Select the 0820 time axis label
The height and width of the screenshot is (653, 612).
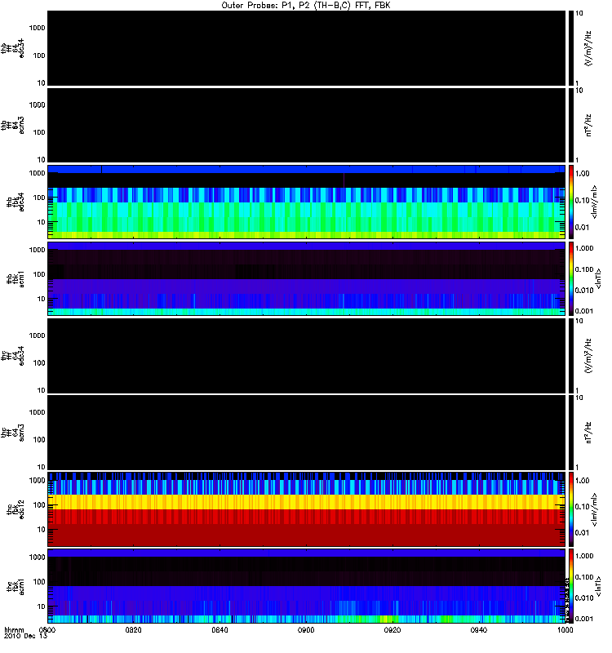[133, 629]
